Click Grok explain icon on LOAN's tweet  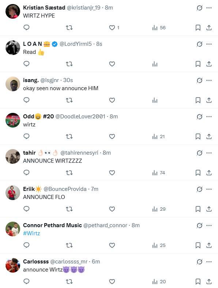point(199,44)
